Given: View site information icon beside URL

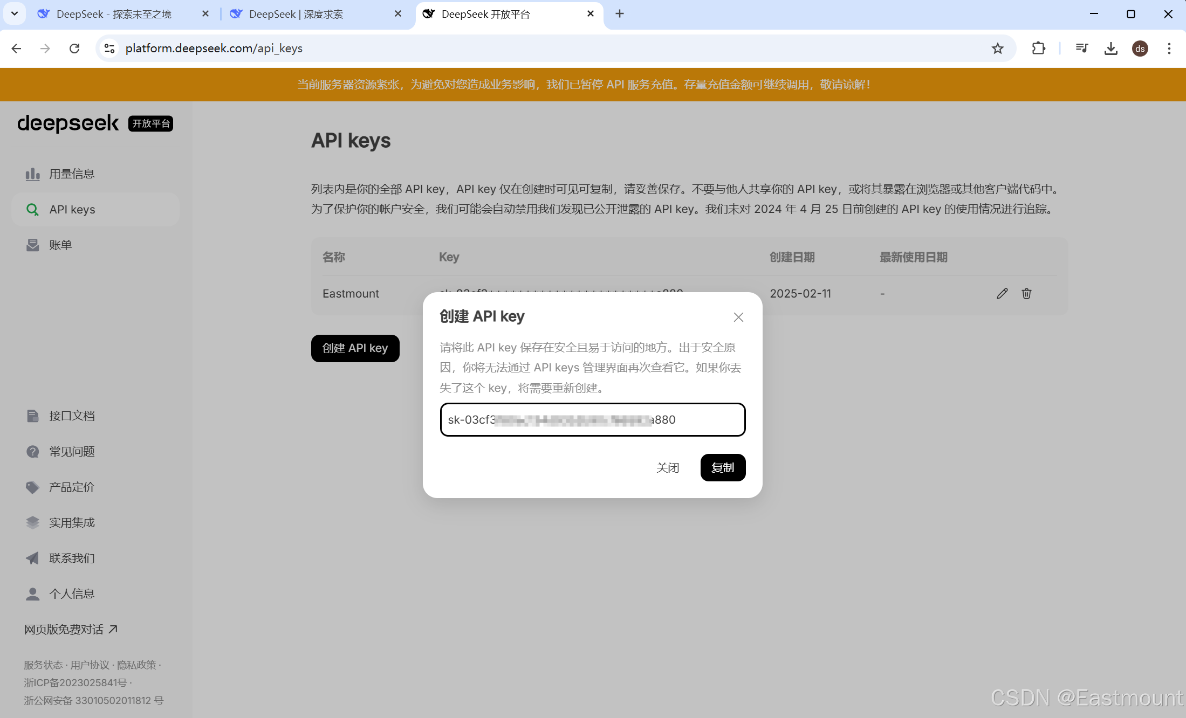Looking at the screenshot, I should tap(109, 49).
